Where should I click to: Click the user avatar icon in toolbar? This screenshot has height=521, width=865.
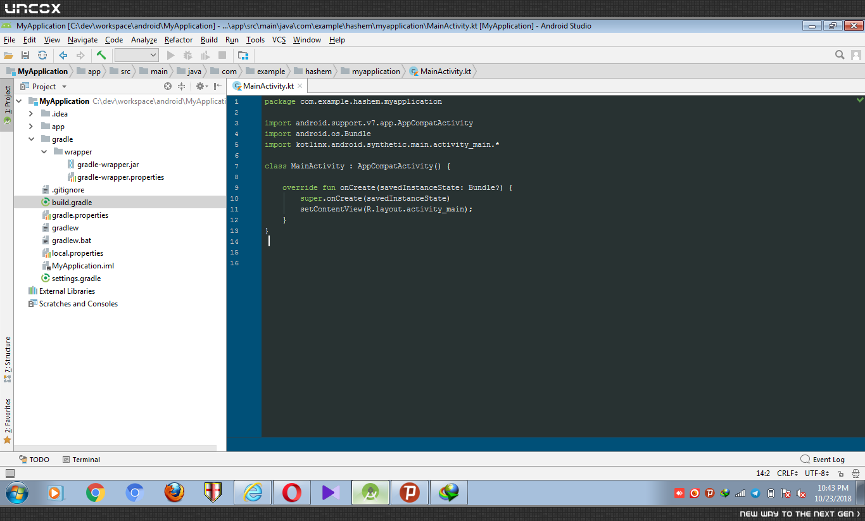[x=856, y=55]
